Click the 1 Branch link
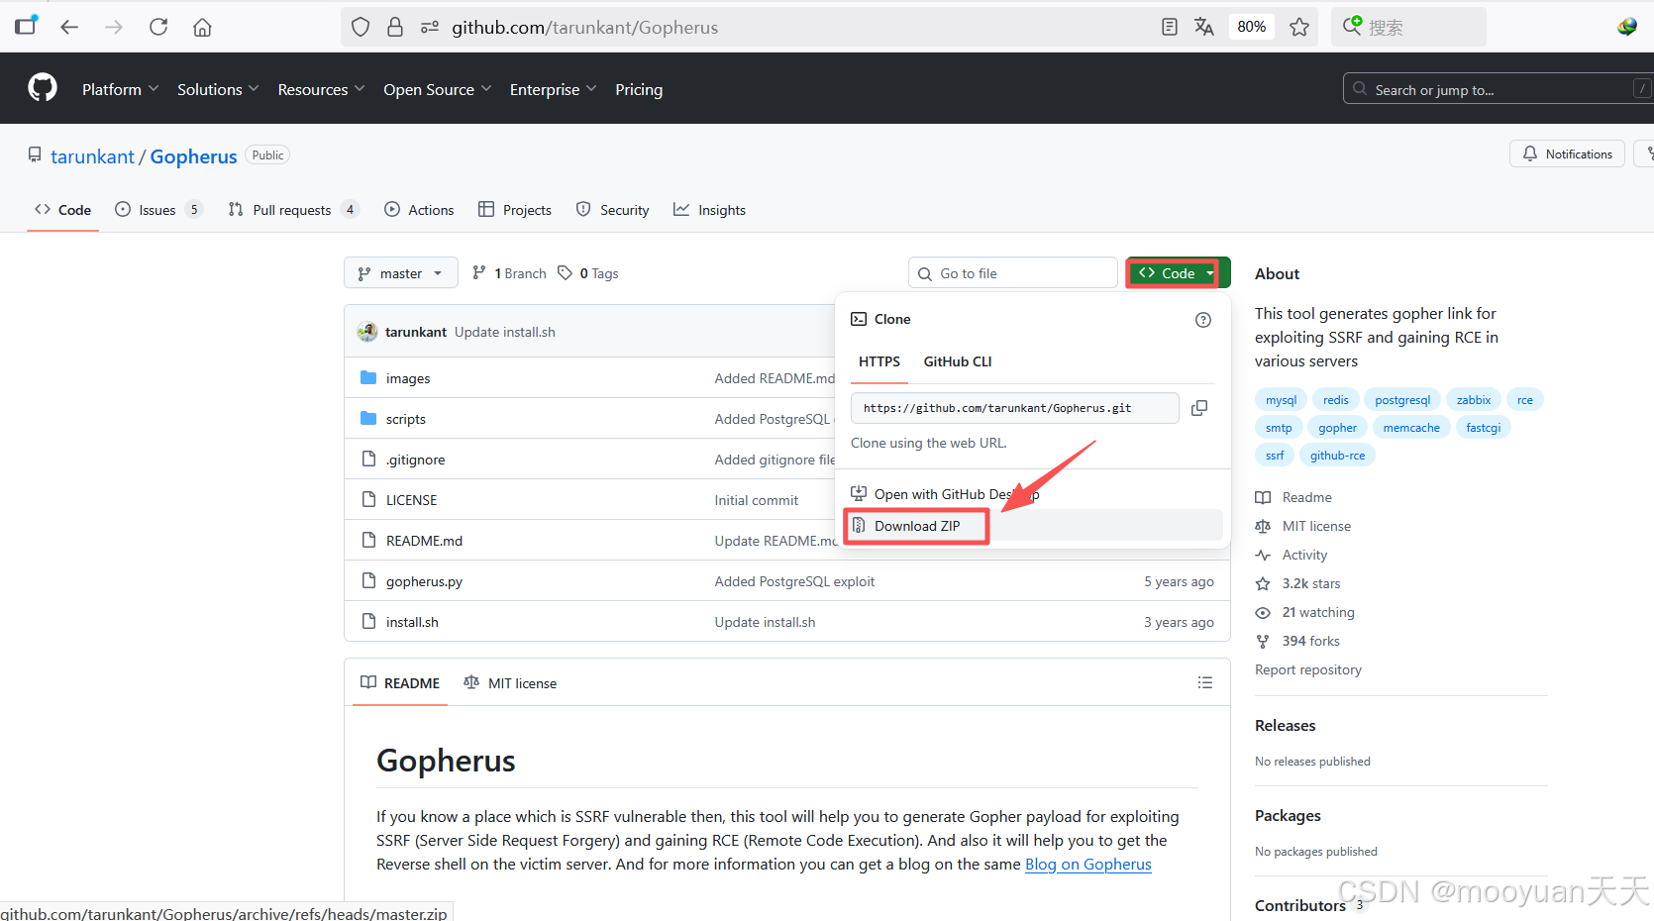 coord(509,273)
